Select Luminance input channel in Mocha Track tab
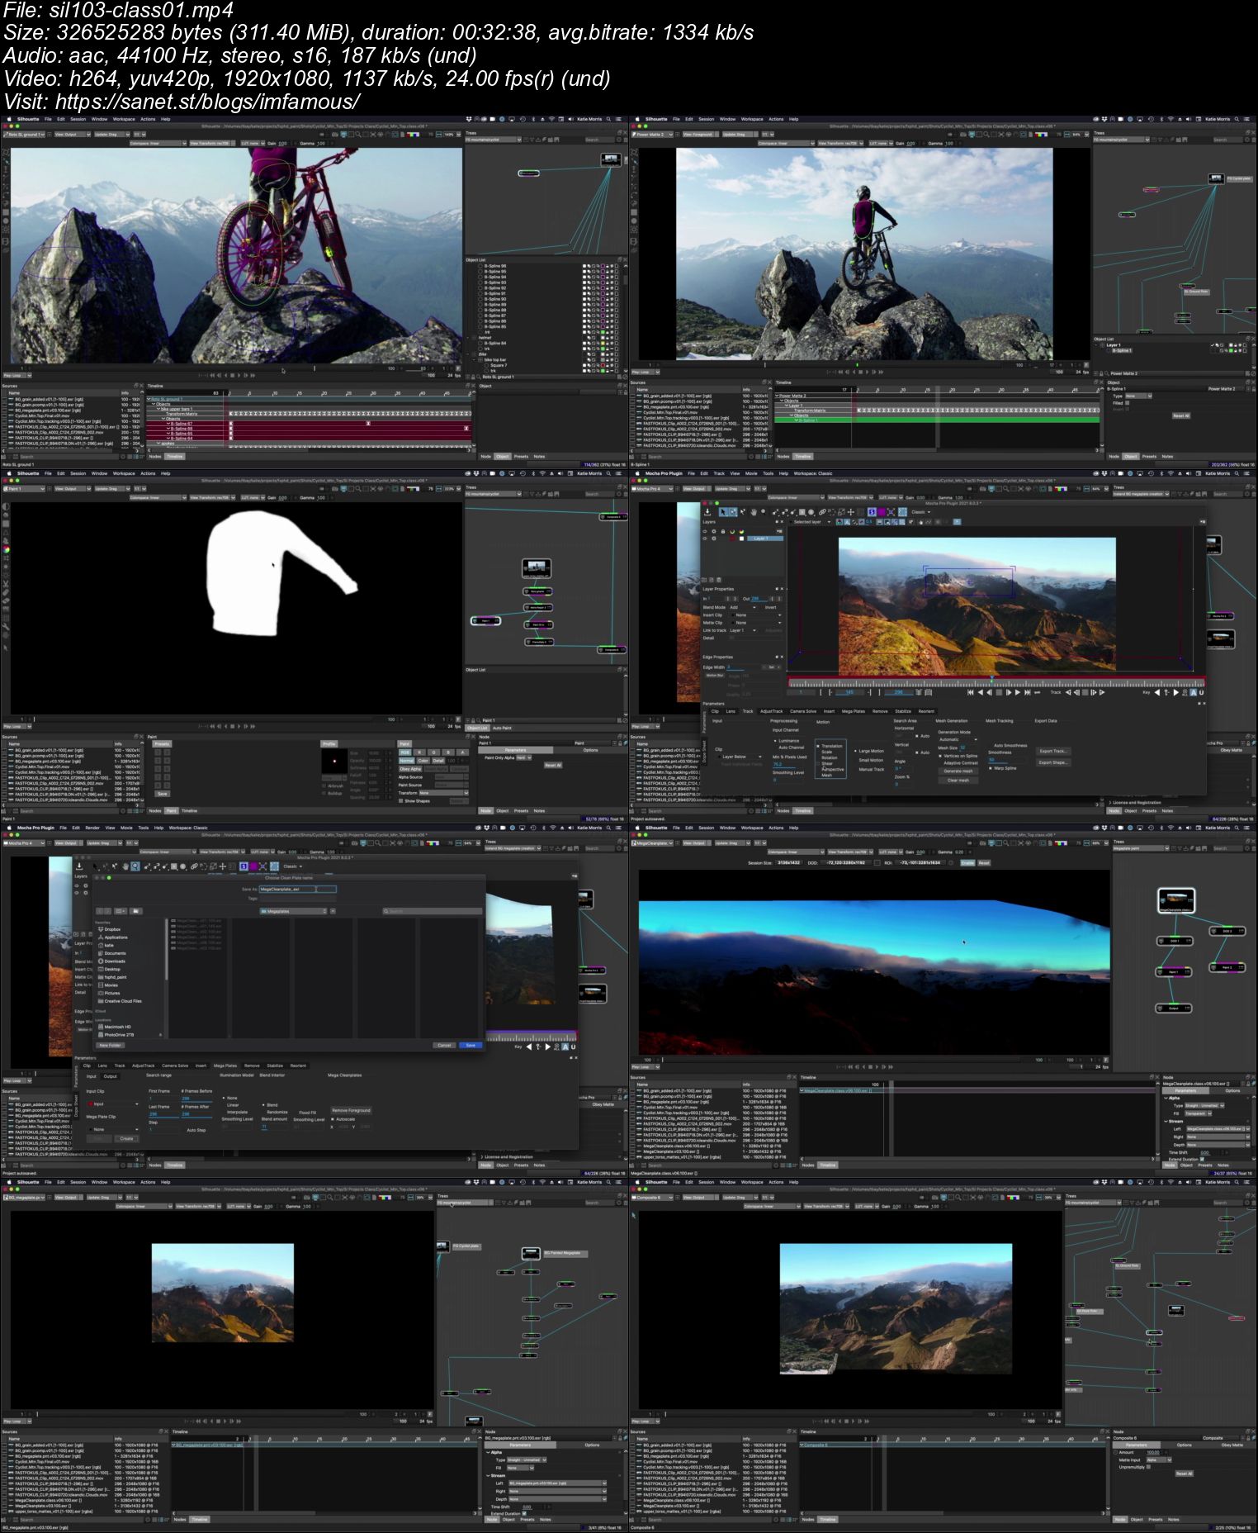Viewport: 1258px width, 1533px height. click(x=775, y=741)
